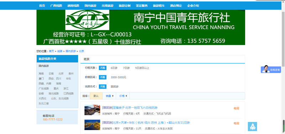Screen dimensions: 285x134
Task: Click the green CYTS logo banner
Action: pos(141,27)
